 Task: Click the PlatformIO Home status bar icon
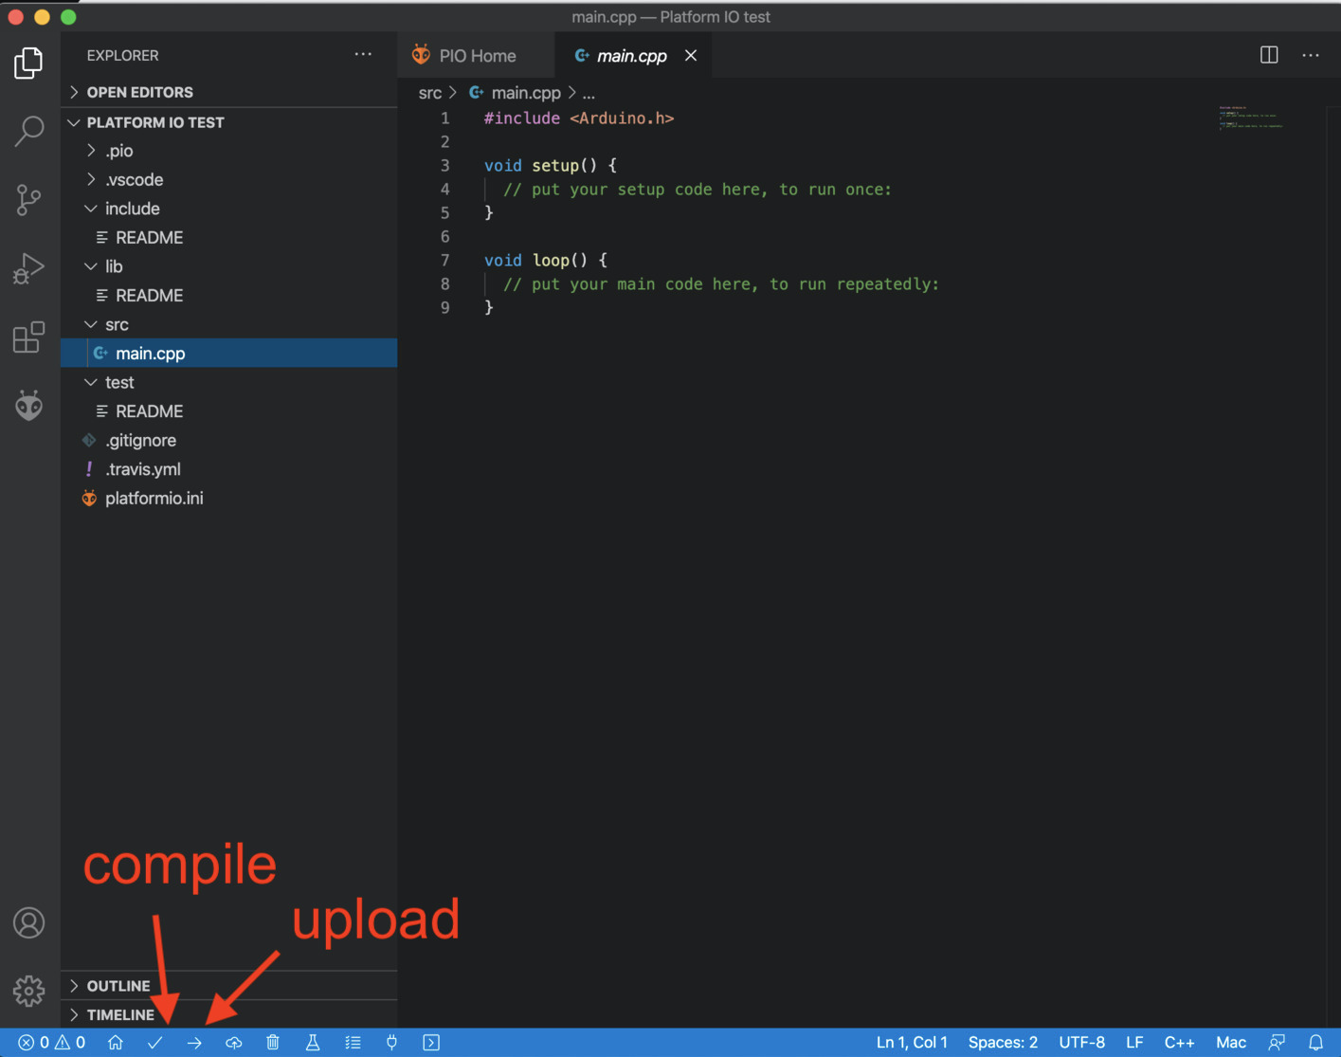(116, 1042)
